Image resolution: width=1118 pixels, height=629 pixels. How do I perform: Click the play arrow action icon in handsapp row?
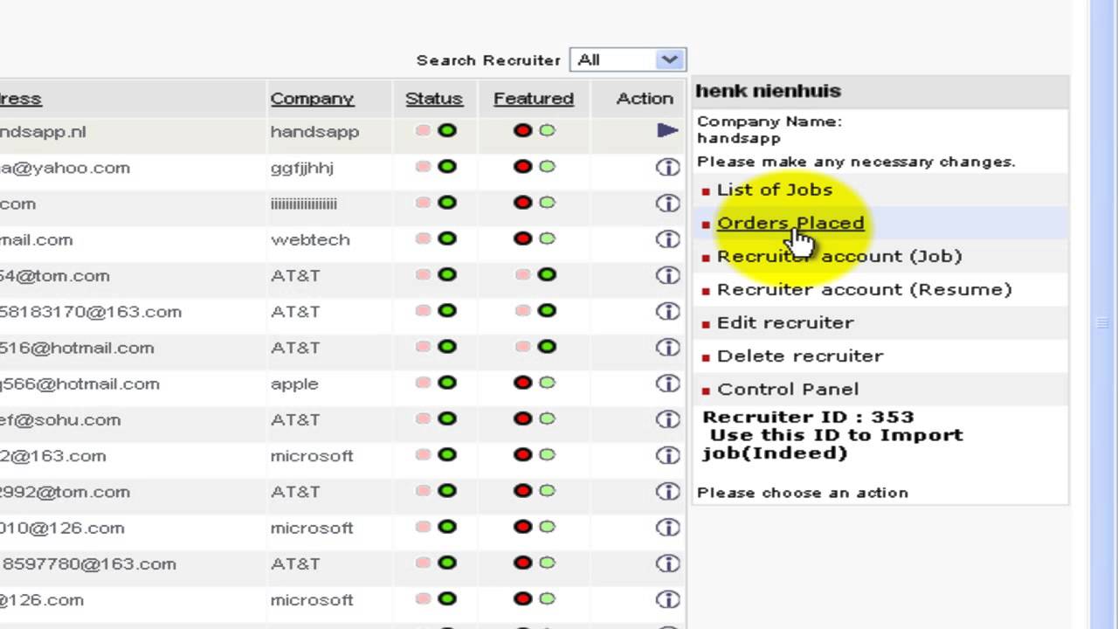667,131
